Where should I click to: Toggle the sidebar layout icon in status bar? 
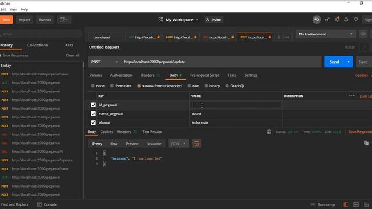[346, 204]
